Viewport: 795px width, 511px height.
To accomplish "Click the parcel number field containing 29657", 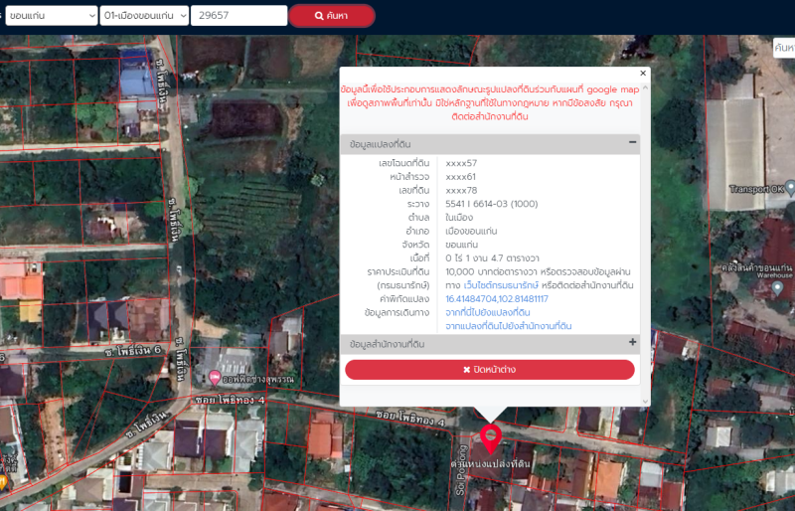I will tap(238, 16).
